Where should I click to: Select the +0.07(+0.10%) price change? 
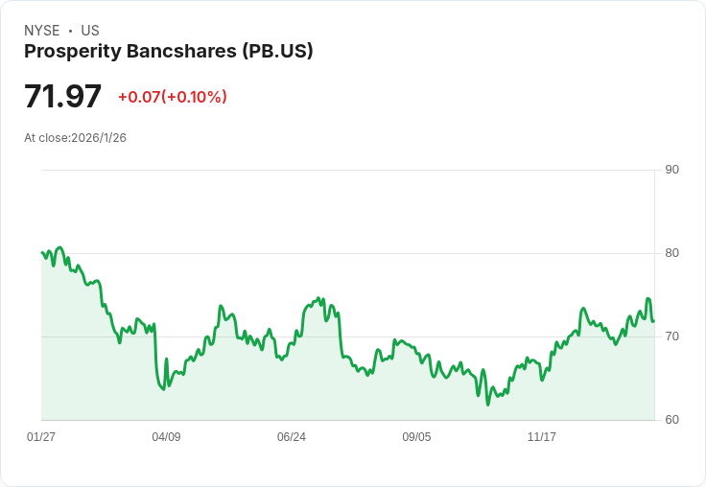click(x=173, y=97)
